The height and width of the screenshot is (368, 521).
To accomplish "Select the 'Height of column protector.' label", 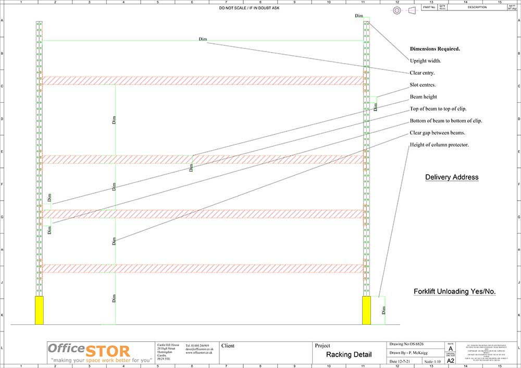I will pos(439,145).
